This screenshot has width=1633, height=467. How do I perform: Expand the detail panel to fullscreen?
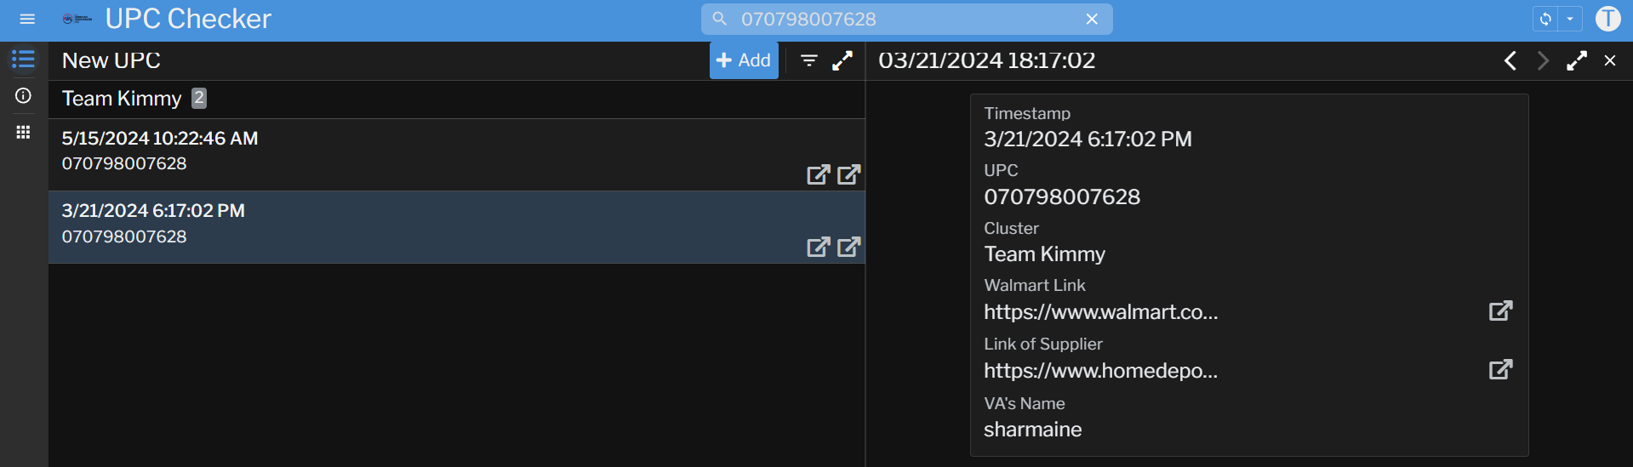point(1577,60)
